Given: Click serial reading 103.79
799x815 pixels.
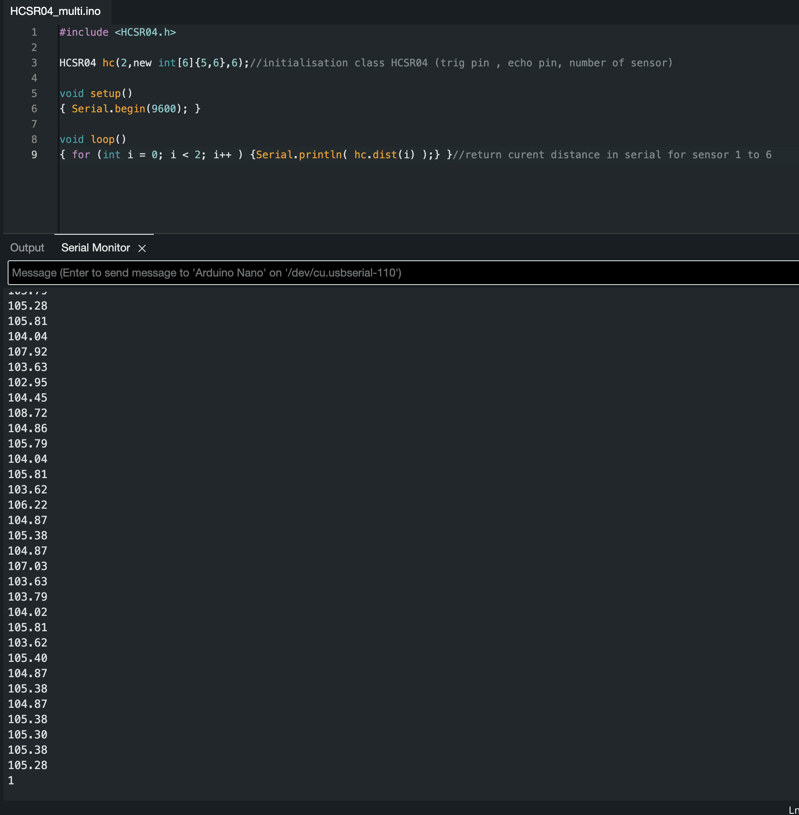Looking at the screenshot, I should [28, 597].
